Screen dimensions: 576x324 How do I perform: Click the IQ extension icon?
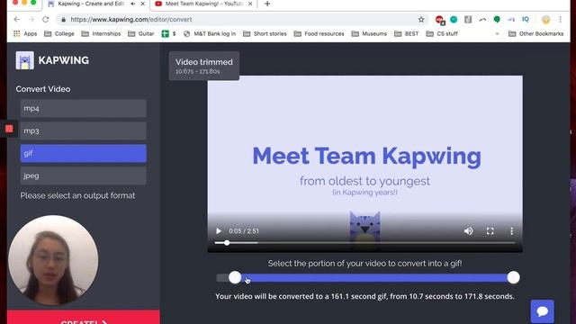tap(526, 20)
